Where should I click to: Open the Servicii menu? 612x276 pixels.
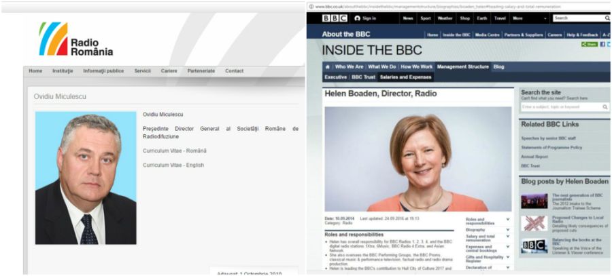pos(143,71)
